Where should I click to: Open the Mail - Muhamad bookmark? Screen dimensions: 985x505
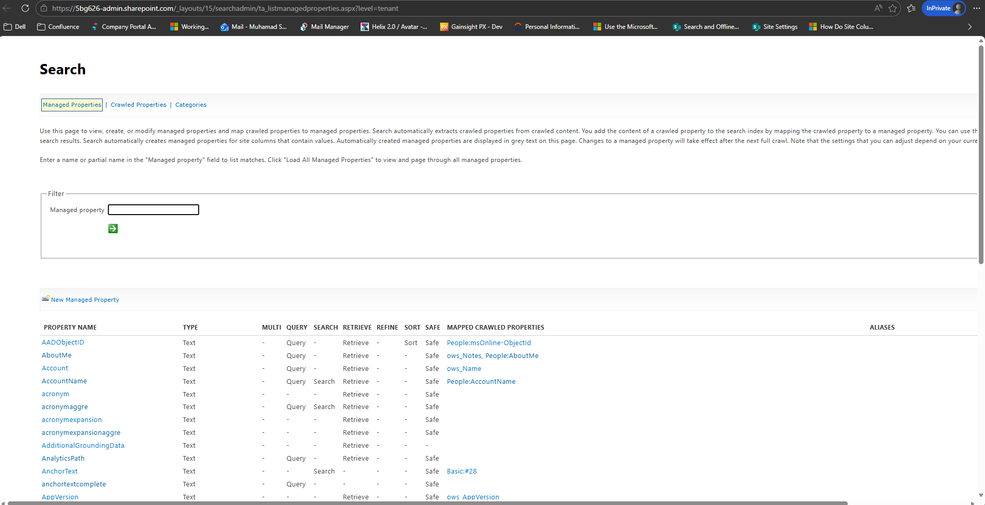253,27
